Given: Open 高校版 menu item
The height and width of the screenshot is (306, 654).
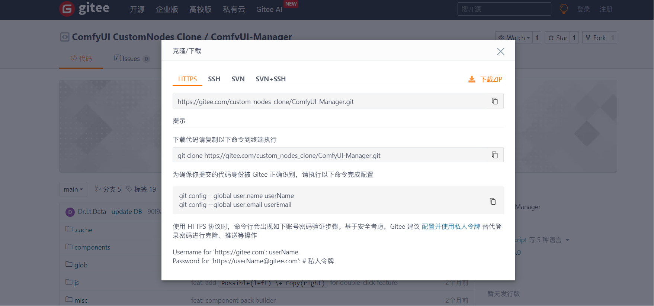Looking at the screenshot, I should (201, 9).
